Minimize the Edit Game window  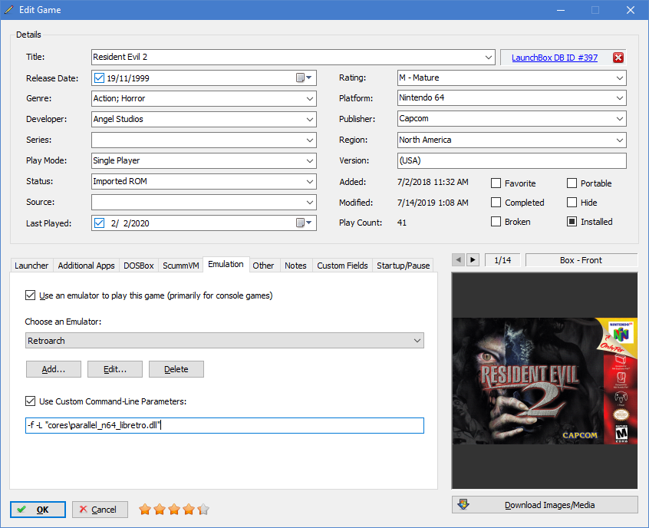(x=561, y=10)
